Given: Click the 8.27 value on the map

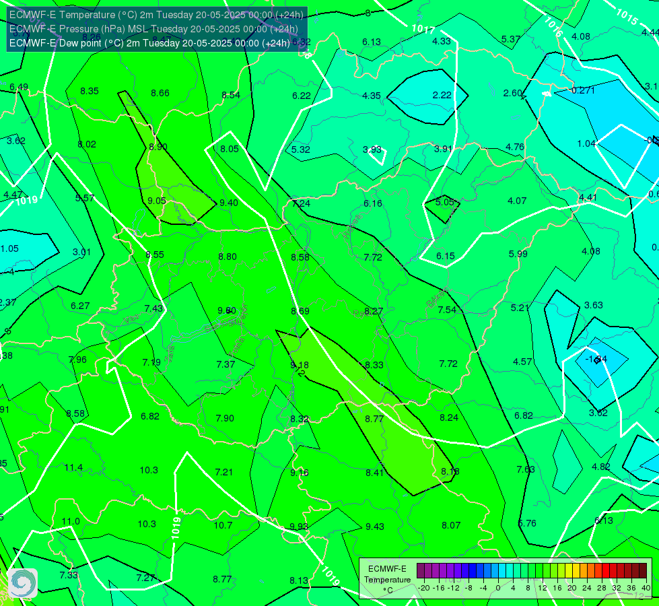Looking at the screenshot, I should (x=374, y=311).
